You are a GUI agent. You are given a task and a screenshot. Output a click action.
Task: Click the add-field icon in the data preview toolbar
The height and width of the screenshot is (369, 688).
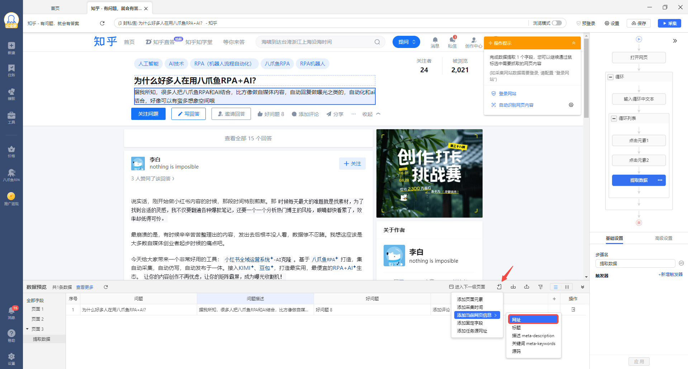(499, 287)
